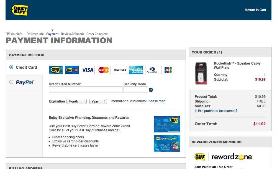Click the Rocketfish Speaker Cable Wall Plate title
The height and width of the screenshot is (169, 277).
237,65
